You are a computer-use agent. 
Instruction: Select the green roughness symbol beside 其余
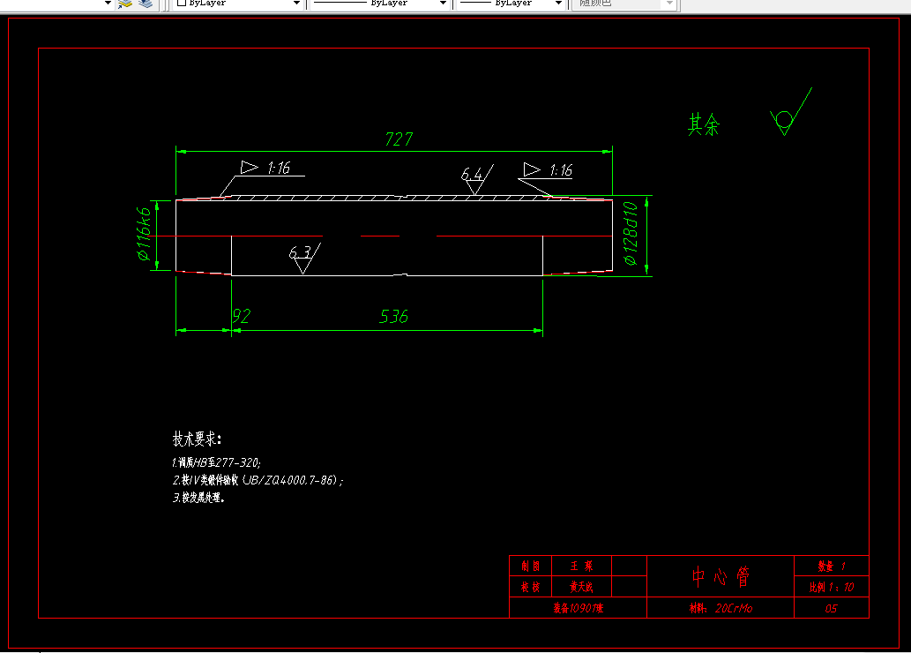791,112
